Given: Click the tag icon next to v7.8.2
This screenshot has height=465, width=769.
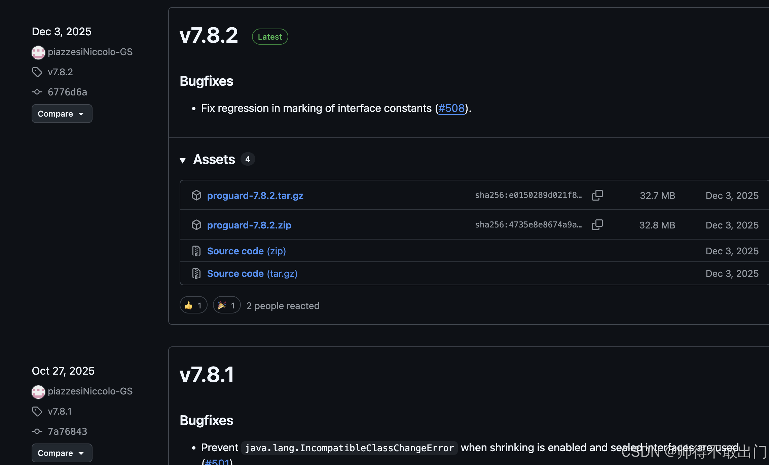Looking at the screenshot, I should click(37, 72).
